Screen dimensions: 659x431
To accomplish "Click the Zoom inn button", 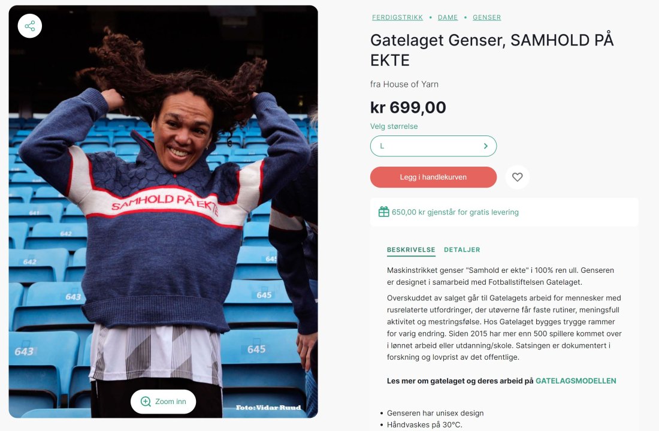I will 164,402.
